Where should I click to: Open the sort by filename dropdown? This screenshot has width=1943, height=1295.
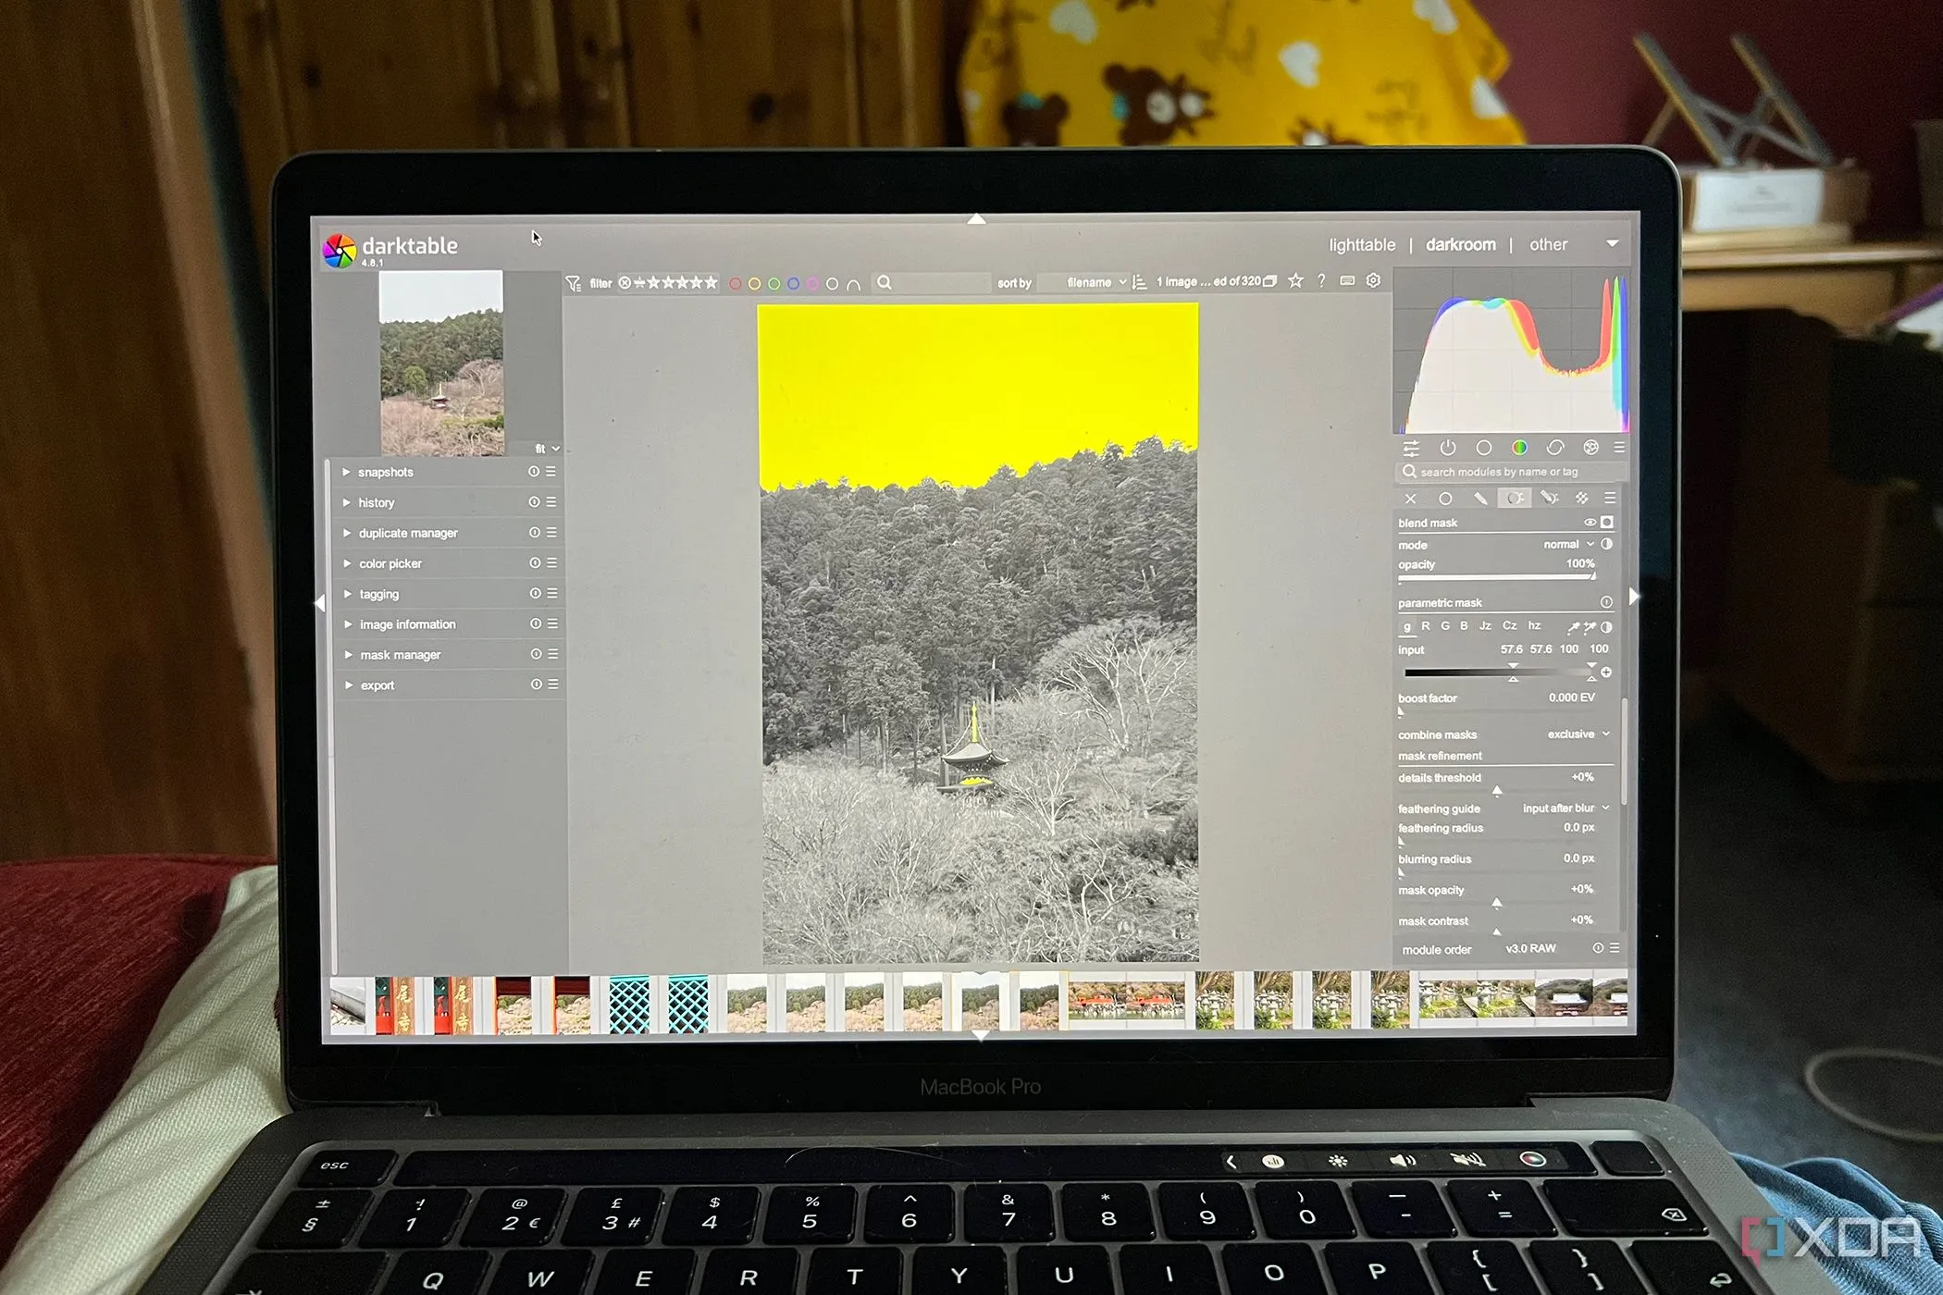tap(1095, 282)
